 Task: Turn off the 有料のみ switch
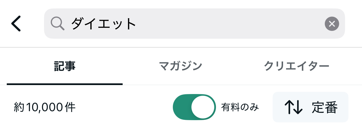click(x=194, y=107)
